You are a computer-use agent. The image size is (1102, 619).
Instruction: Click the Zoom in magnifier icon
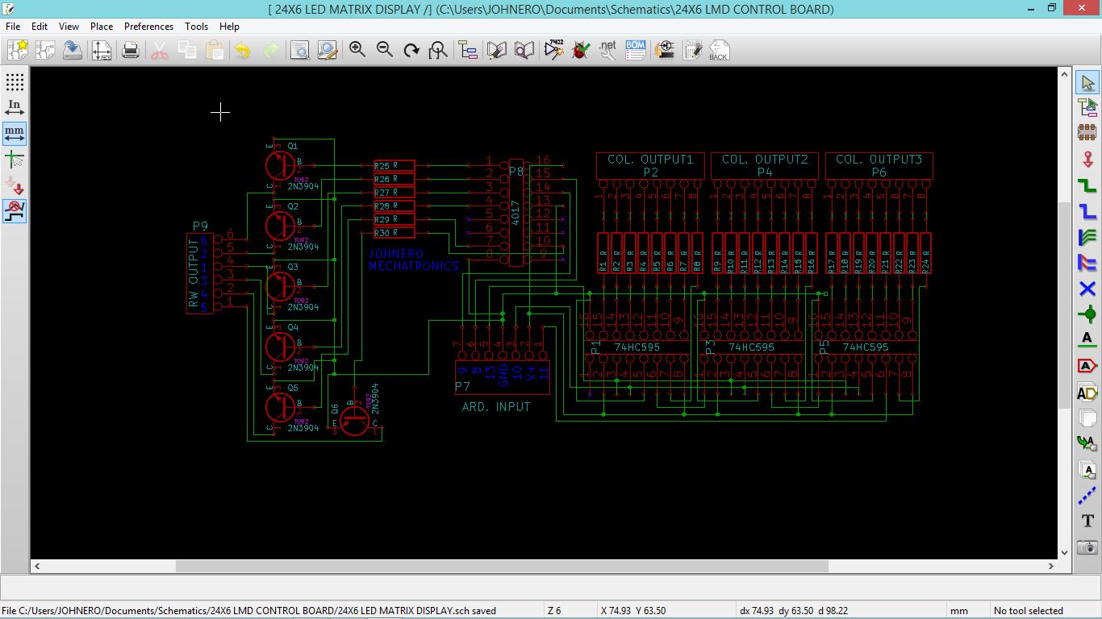click(x=357, y=50)
